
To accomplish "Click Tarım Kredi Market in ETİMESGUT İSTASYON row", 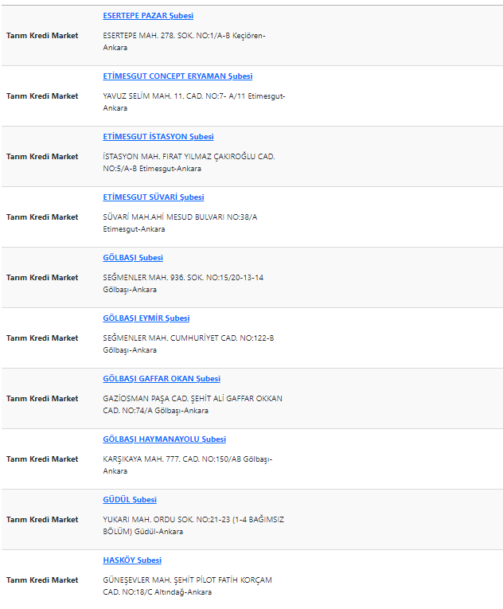I will [x=42, y=157].
